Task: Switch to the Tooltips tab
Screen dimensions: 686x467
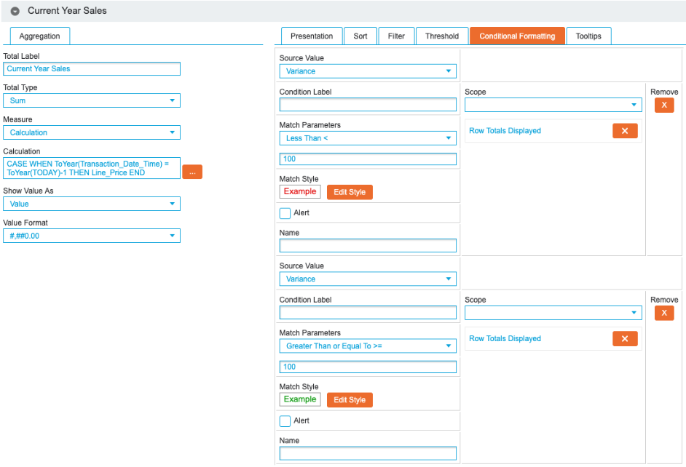Action: point(588,36)
